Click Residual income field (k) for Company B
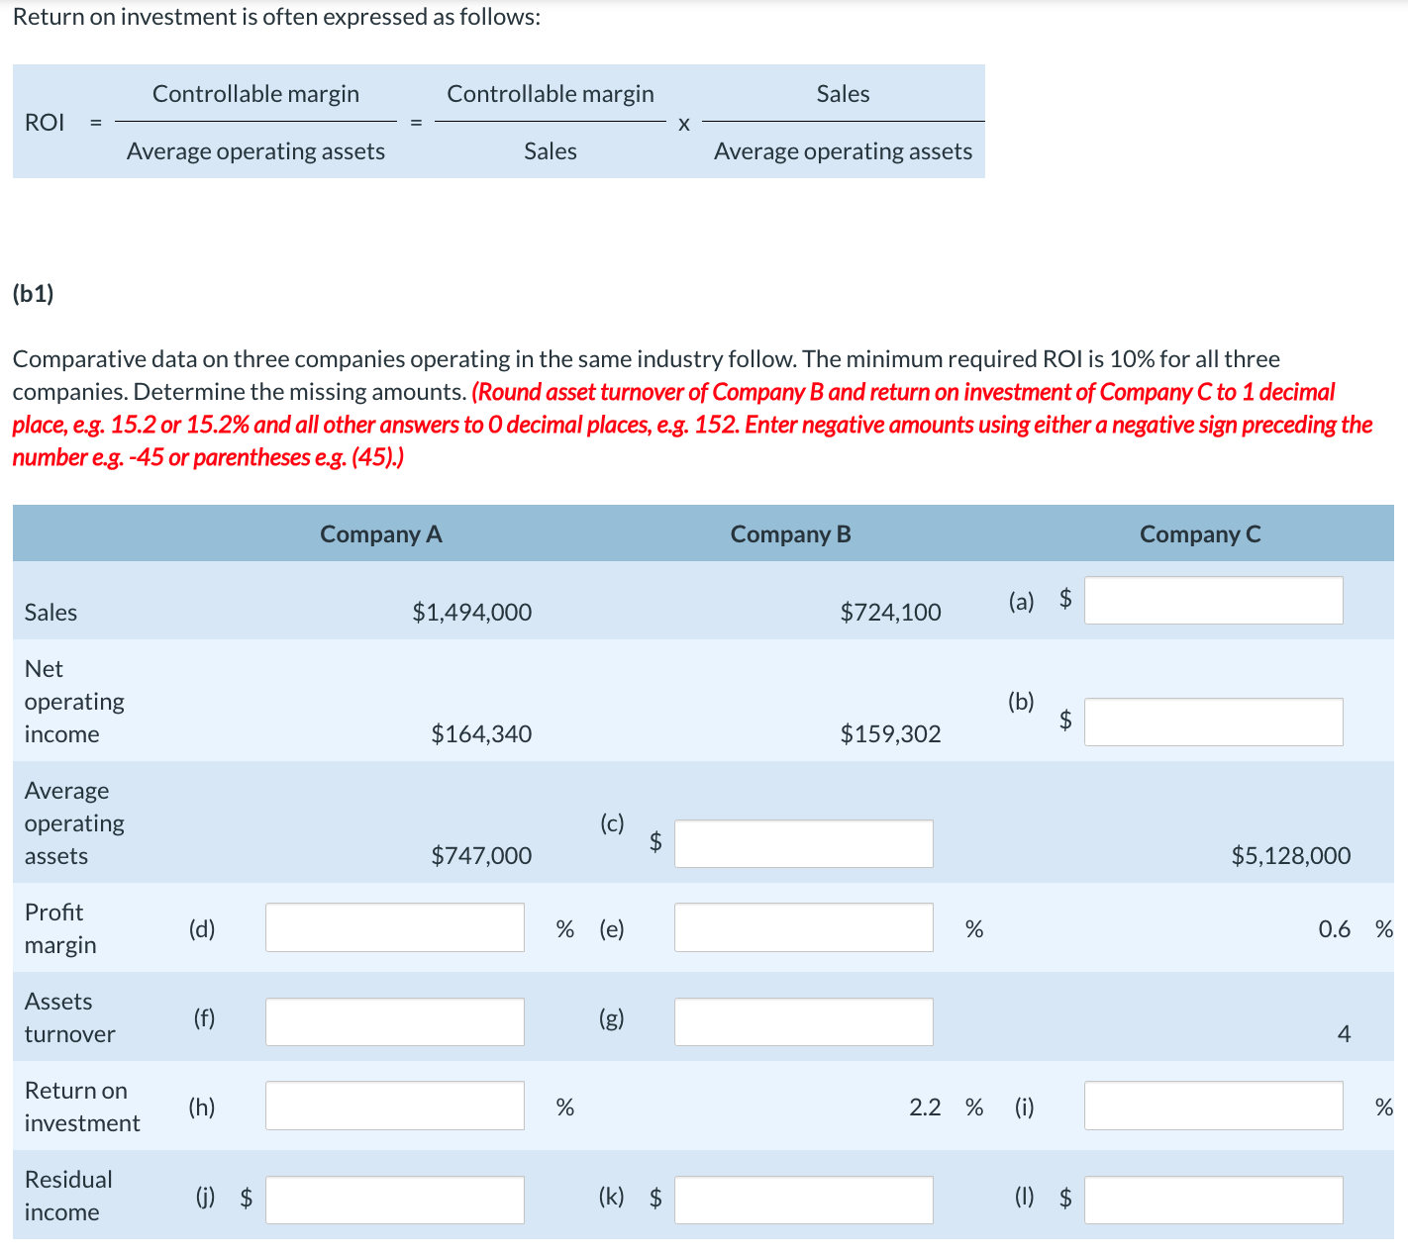Image resolution: width=1408 pixels, height=1253 pixels. pos(802,1199)
